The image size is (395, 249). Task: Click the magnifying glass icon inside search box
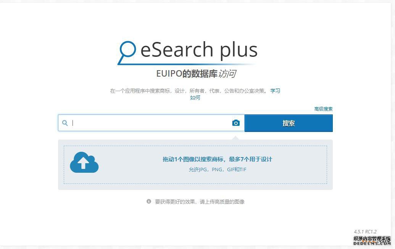[x=65, y=123]
